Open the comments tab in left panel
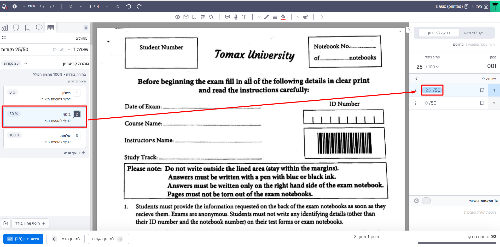 39,28
